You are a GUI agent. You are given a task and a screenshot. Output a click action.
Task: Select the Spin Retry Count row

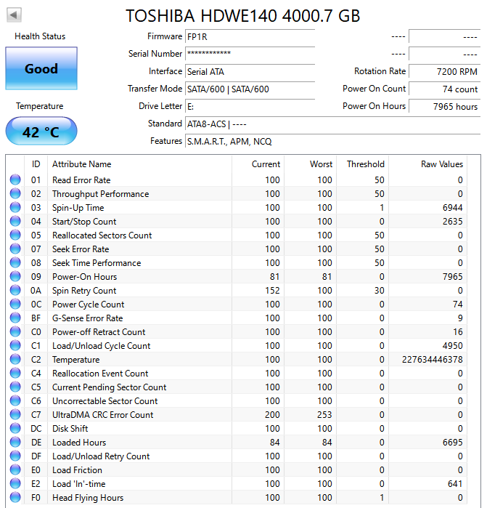(238, 290)
